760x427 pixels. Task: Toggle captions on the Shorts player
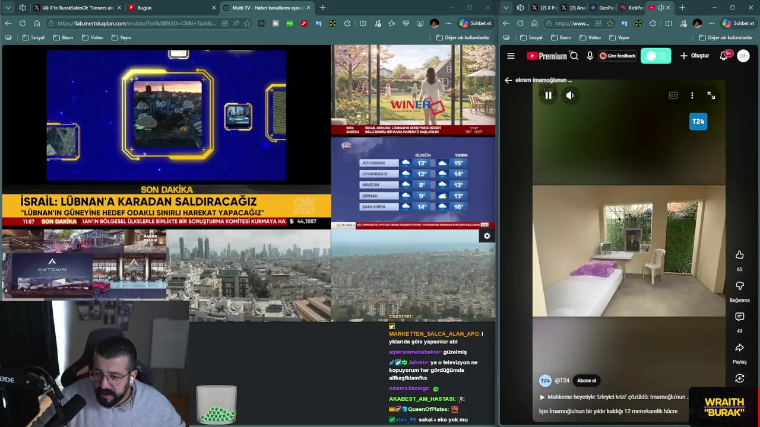pyautogui.click(x=673, y=95)
